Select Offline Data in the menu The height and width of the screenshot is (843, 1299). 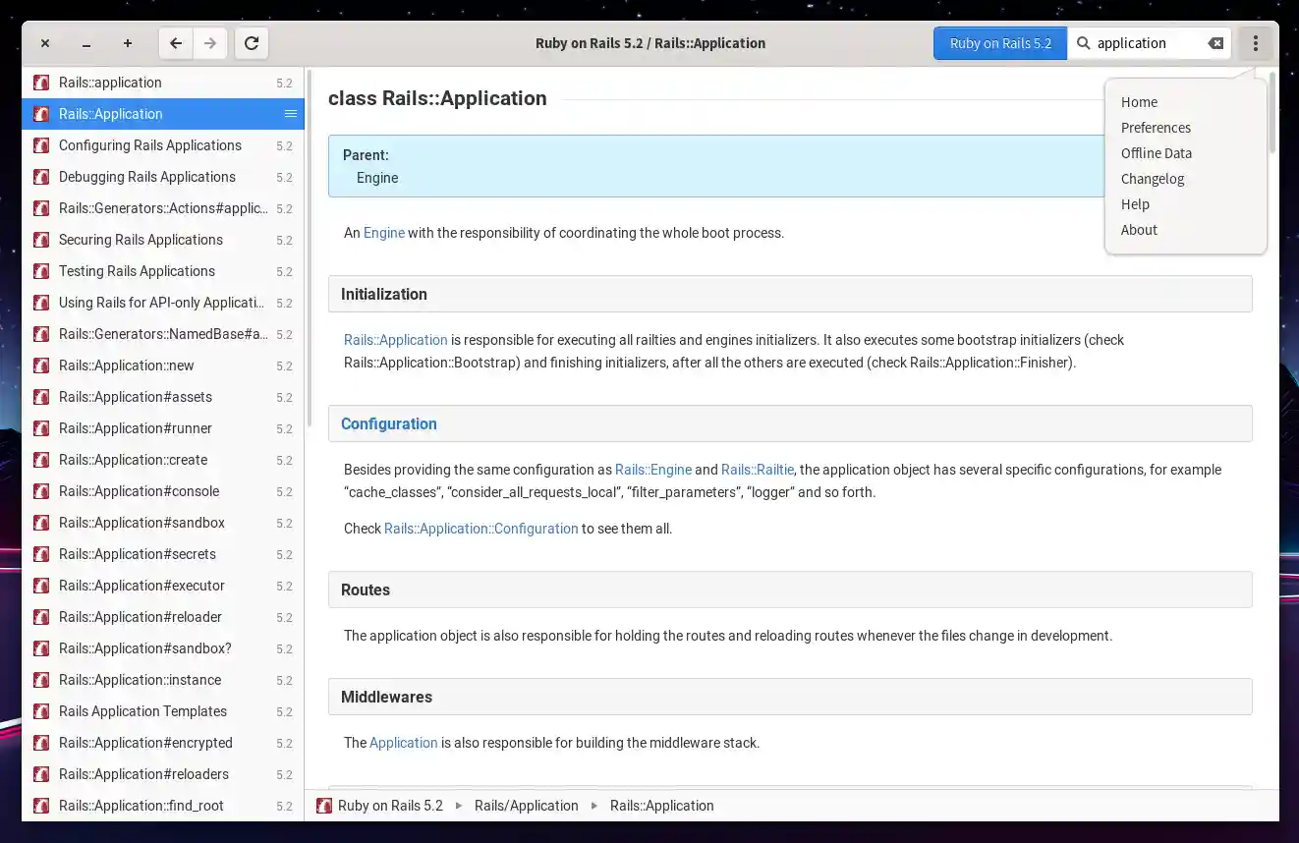1157,153
